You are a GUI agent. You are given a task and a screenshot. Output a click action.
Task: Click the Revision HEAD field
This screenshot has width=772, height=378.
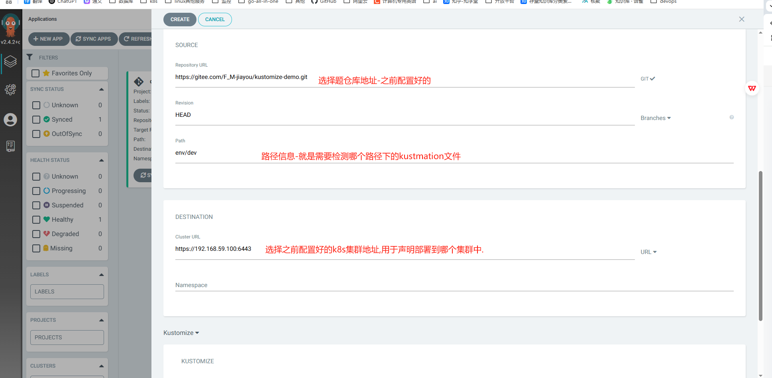(405, 115)
